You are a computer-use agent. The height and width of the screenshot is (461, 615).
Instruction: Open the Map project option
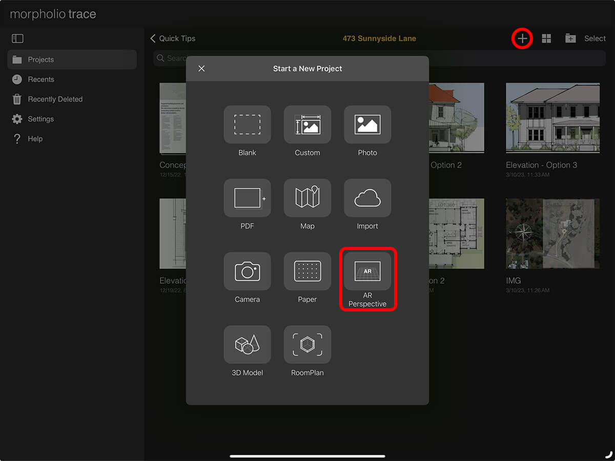tap(307, 198)
